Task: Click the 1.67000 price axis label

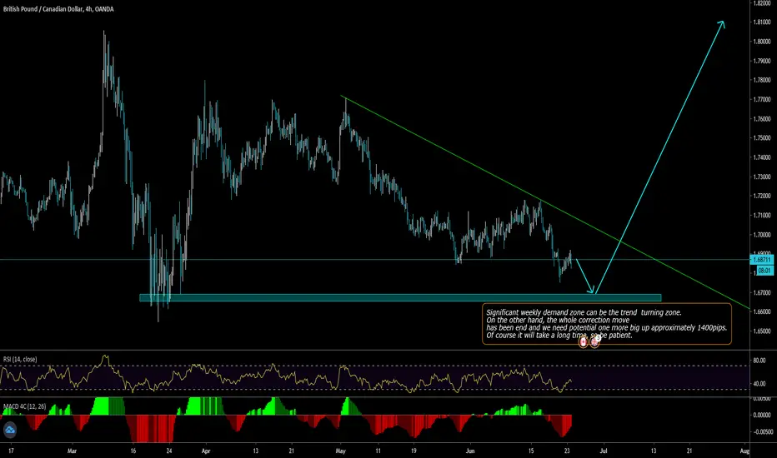Action: (x=762, y=292)
